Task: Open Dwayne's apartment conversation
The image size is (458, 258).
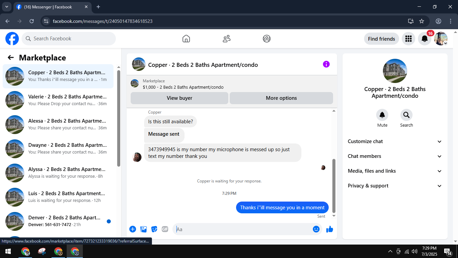Action: click(58, 148)
